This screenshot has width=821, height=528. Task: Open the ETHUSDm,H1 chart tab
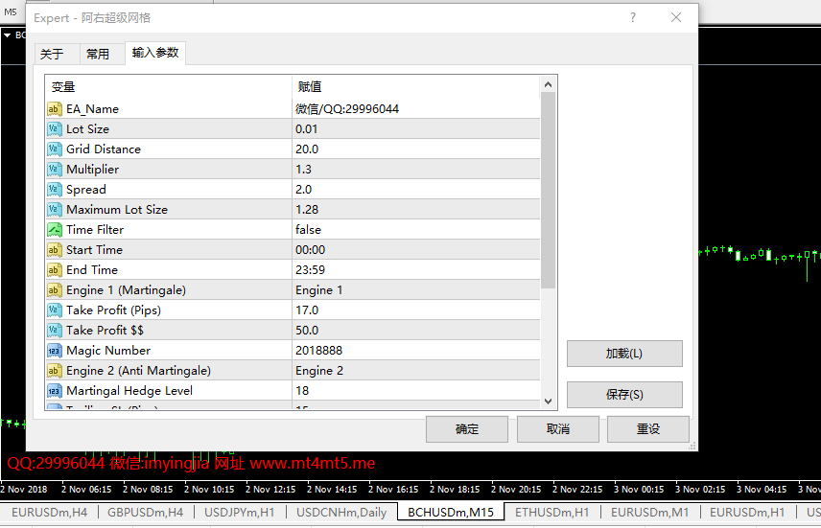pos(551,513)
